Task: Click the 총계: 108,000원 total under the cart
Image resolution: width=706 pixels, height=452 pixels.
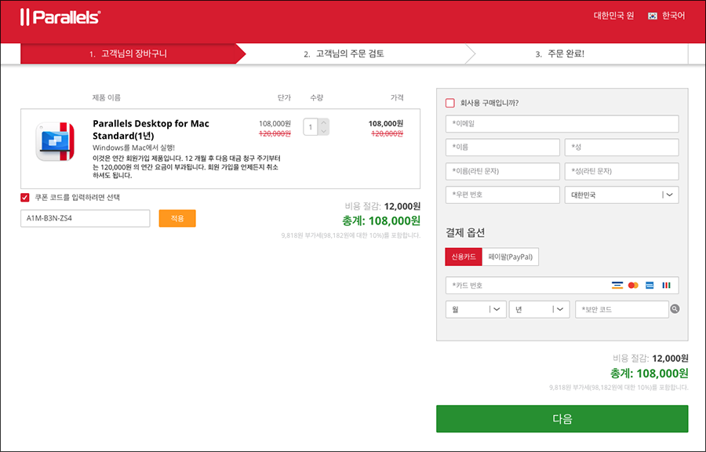Action: pos(381,221)
